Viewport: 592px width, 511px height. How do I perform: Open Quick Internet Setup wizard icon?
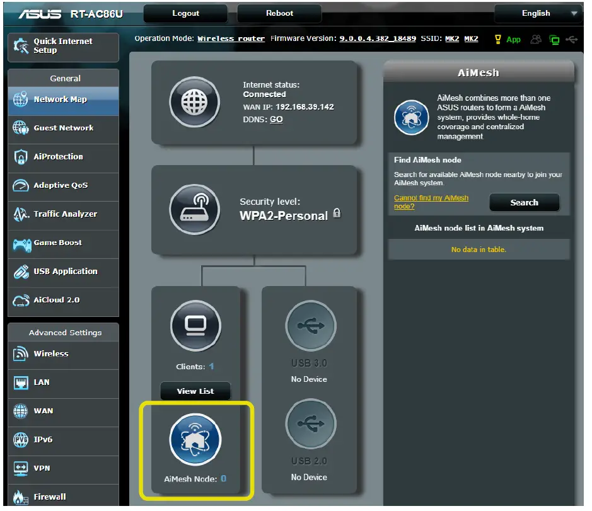[21, 46]
